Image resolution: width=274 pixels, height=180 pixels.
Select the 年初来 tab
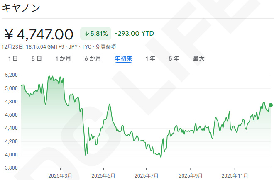click(123, 59)
